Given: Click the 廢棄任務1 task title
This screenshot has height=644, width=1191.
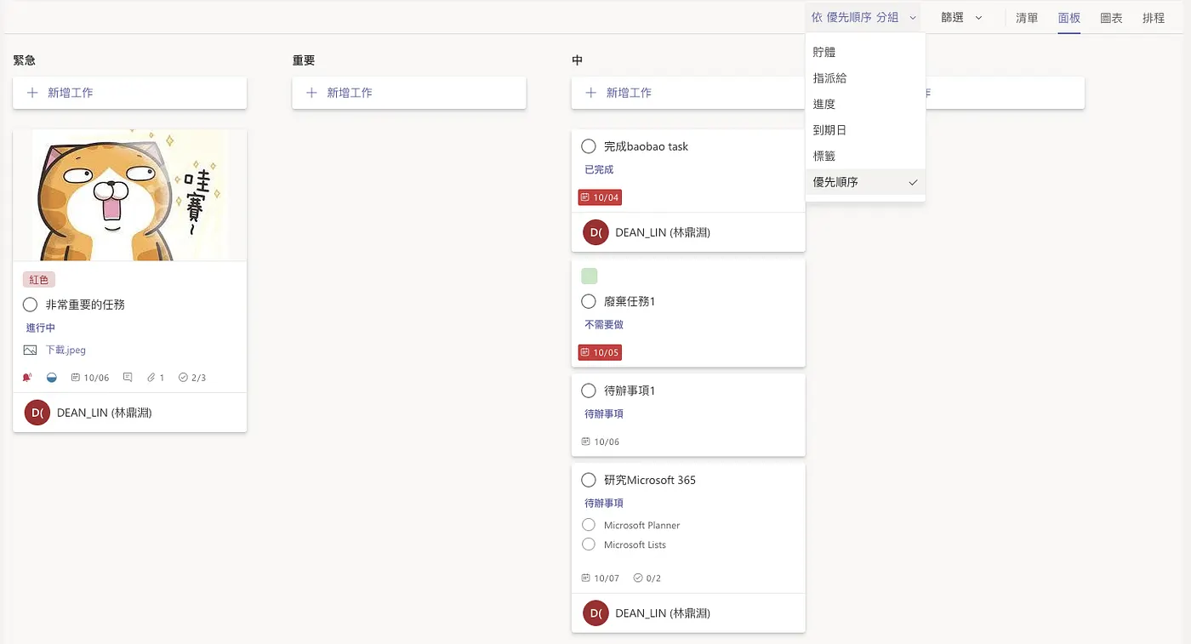Looking at the screenshot, I should tap(630, 301).
